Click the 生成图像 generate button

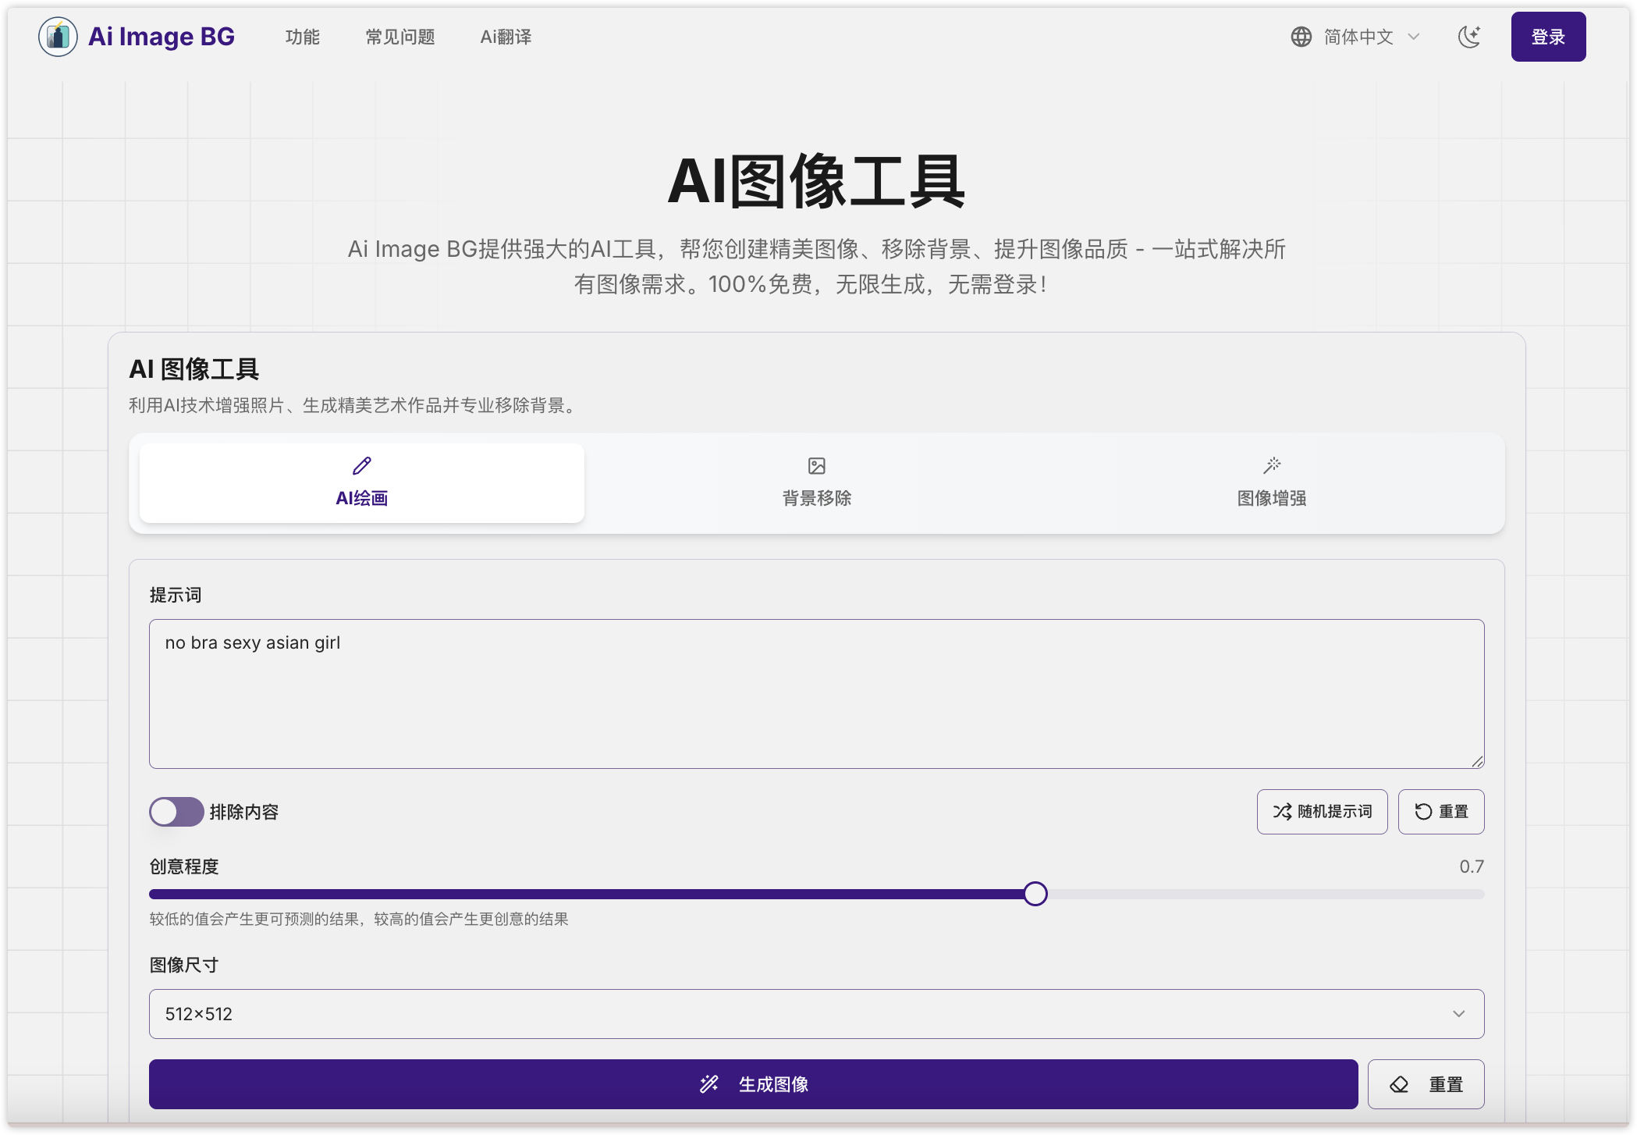click(x=753, y=1084)
